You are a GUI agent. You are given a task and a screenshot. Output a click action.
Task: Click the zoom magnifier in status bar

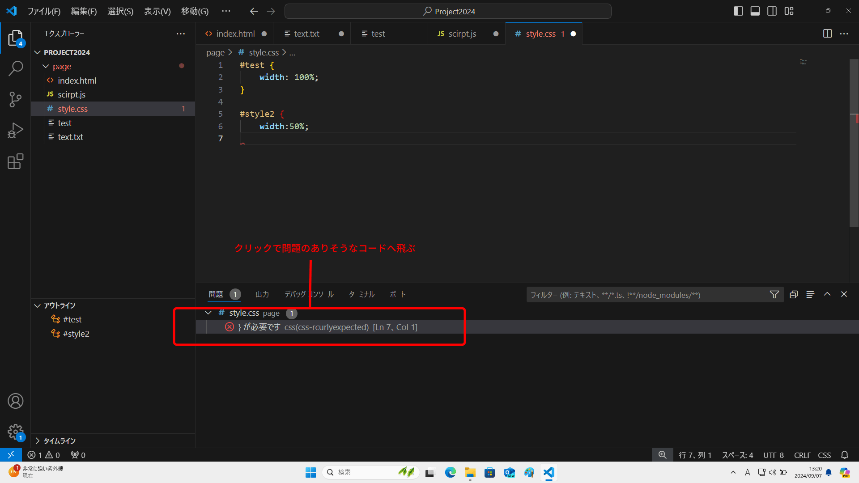[663, 455]
